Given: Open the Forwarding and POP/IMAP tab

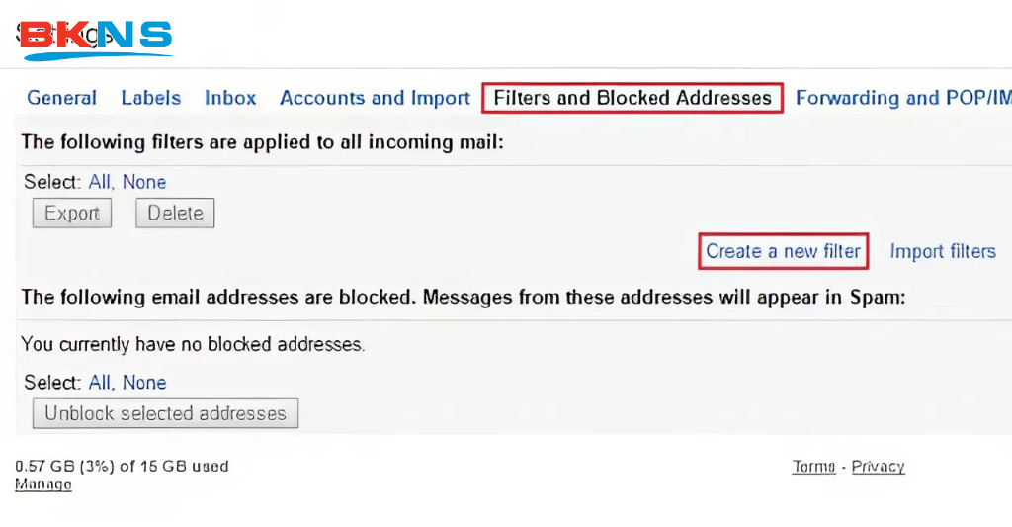Looking at the screenshot, I should point(901,98).
